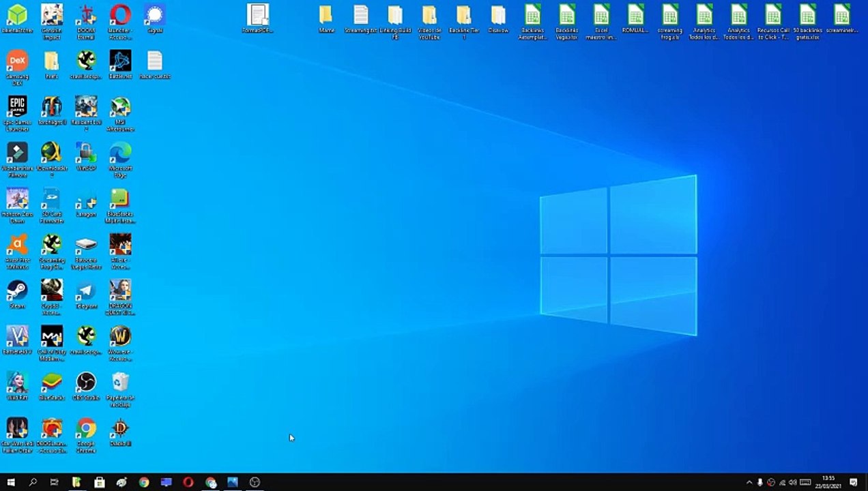Open the balenaEtcher desktop shortcut

17,18
